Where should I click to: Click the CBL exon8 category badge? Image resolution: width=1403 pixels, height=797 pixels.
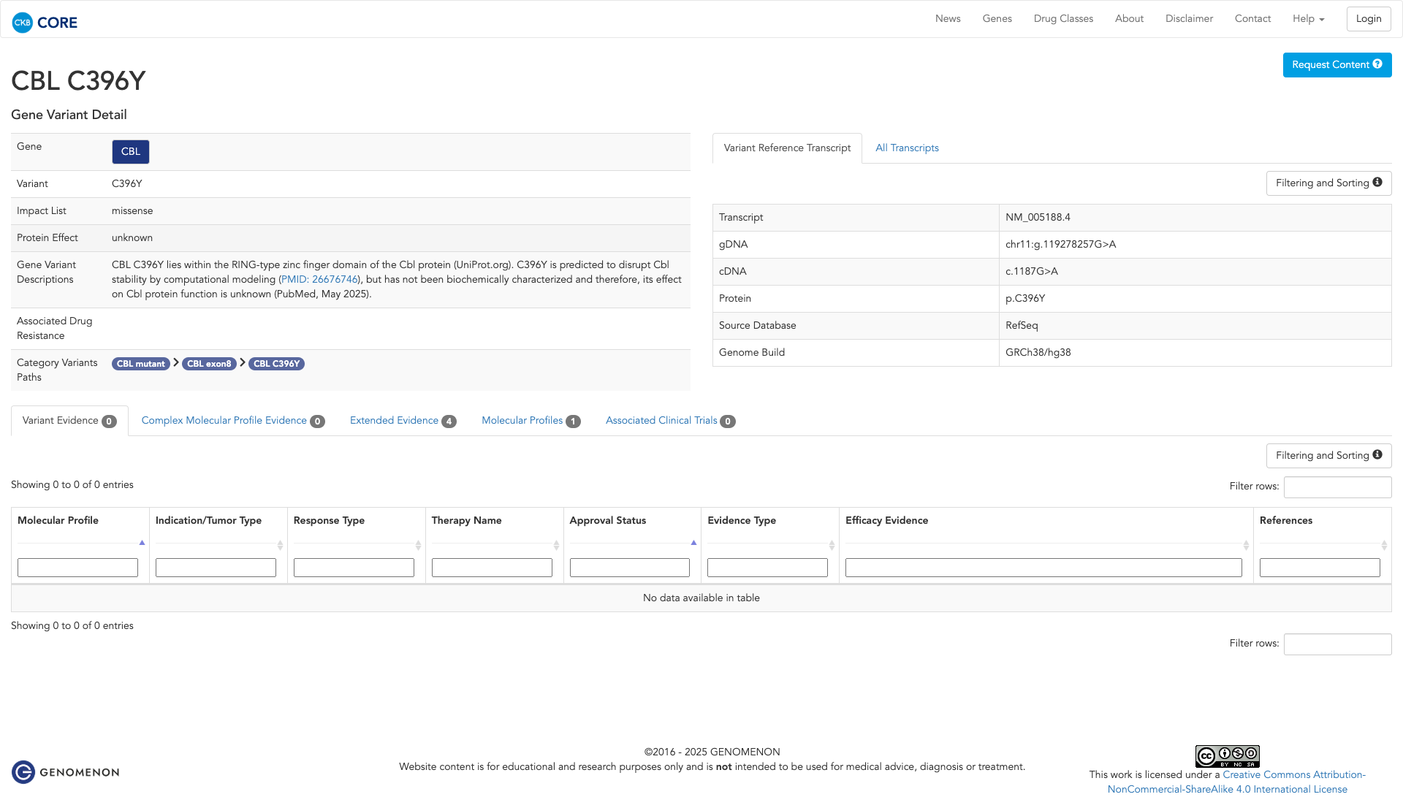click(209, 364)
